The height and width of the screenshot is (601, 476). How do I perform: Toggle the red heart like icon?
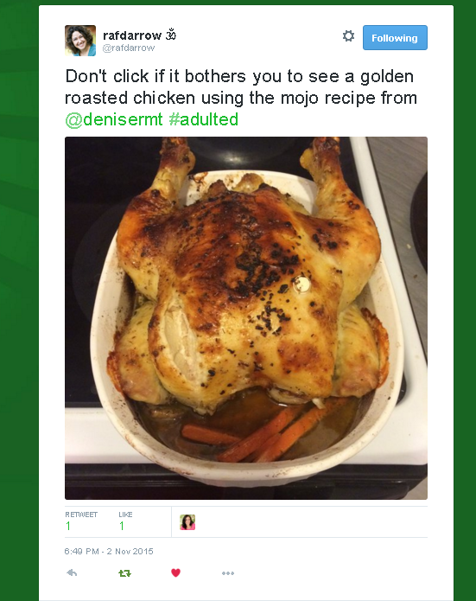(x=175, y=572)
